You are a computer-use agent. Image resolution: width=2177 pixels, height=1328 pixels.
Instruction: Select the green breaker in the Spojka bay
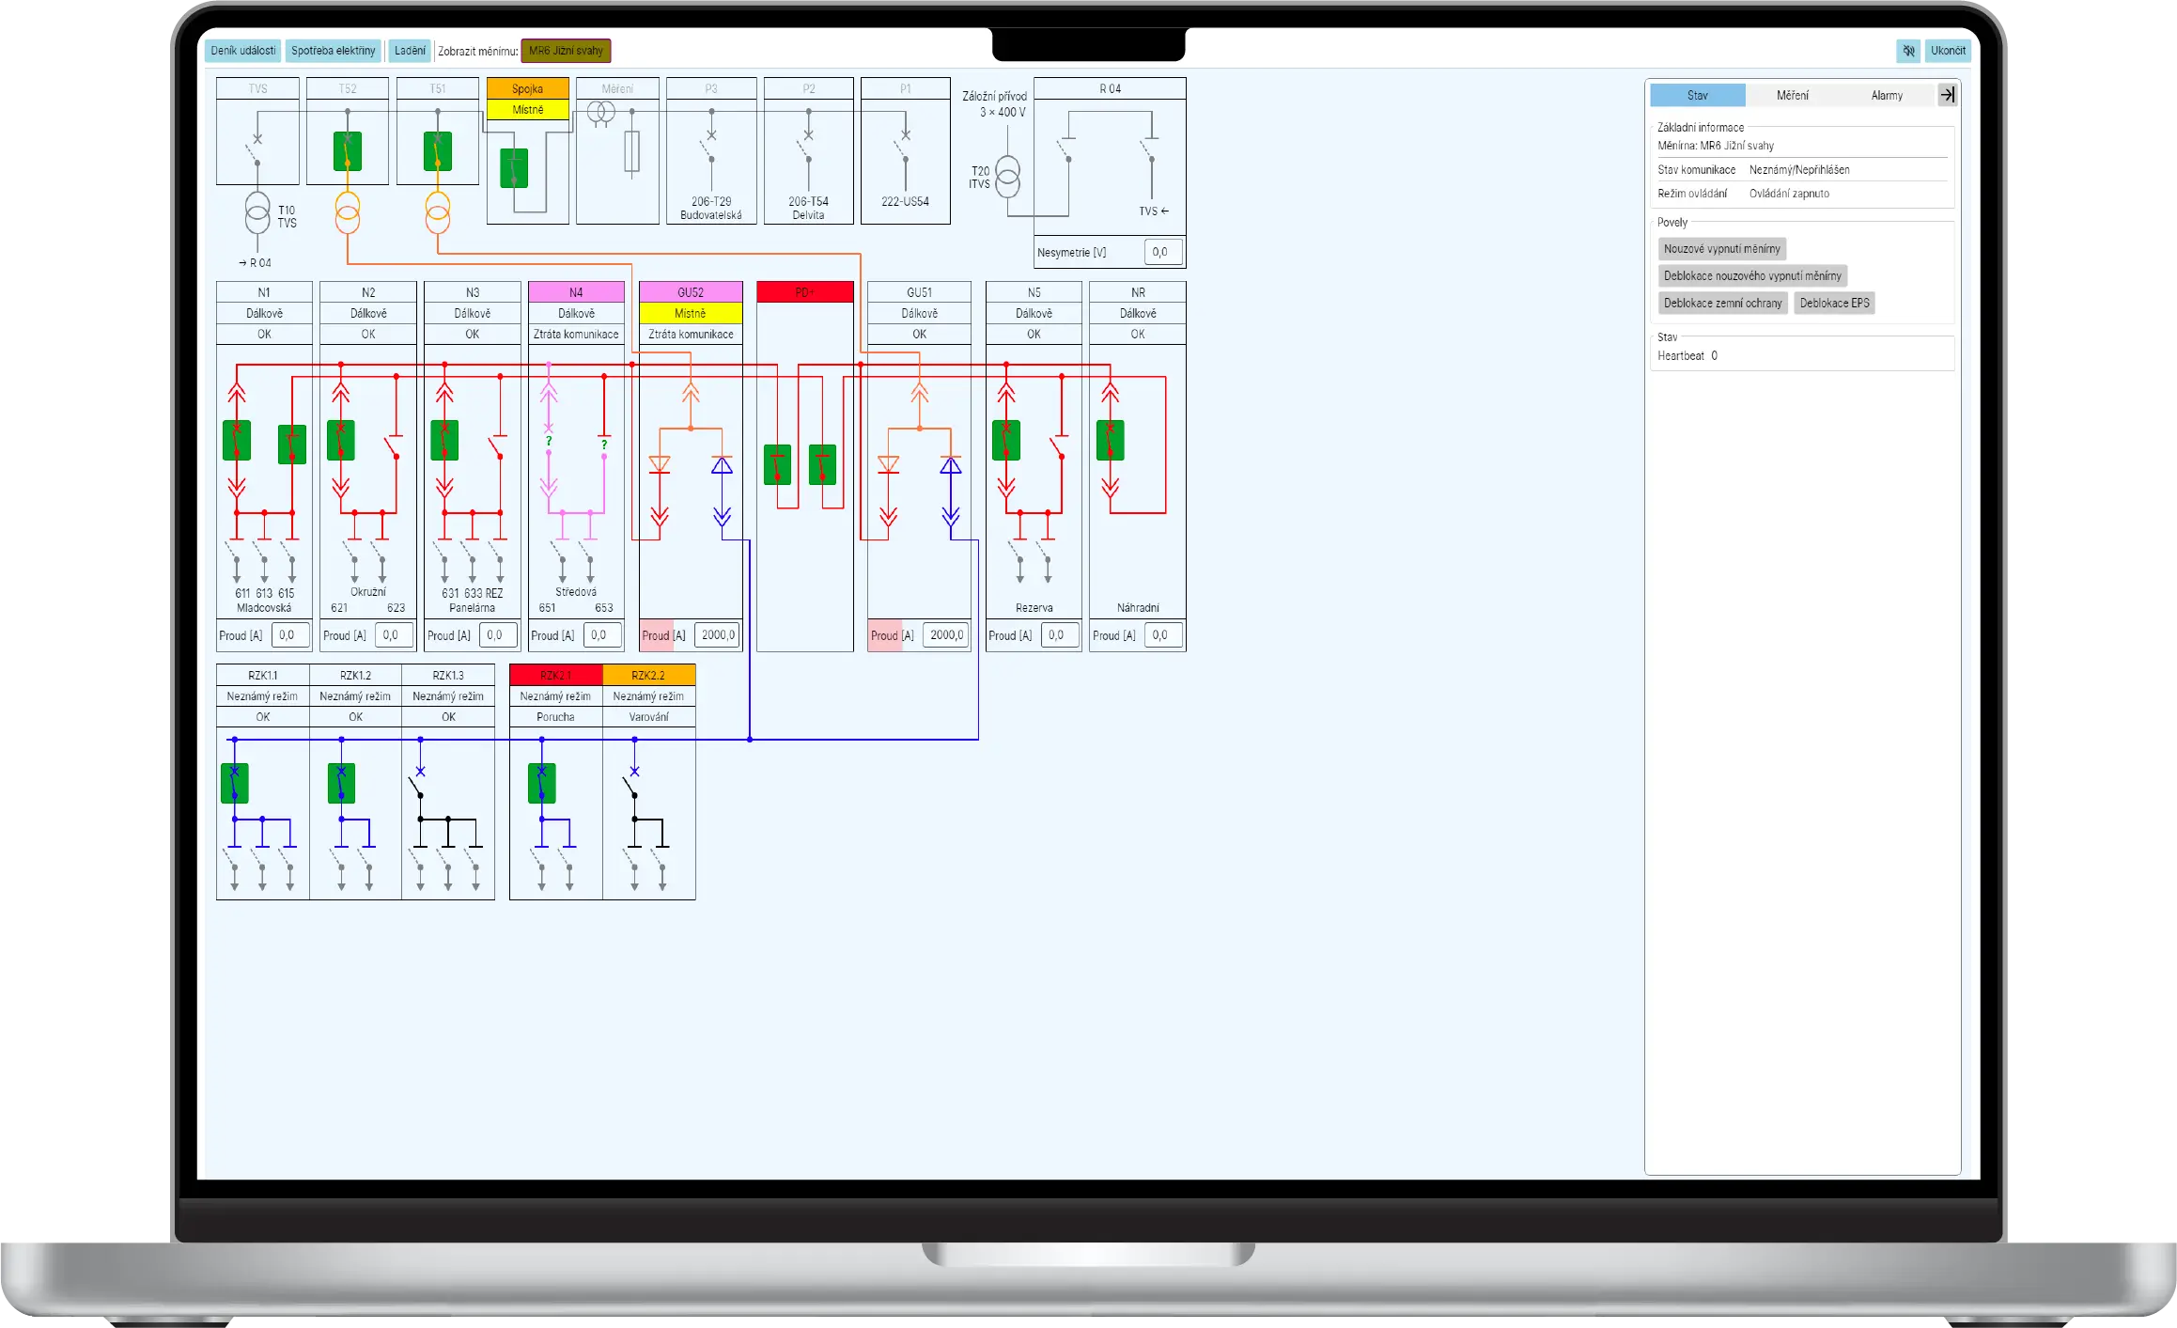point(514,168)
